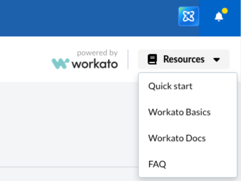Click white toolbar space left of Workato logo

pos(23,59)
